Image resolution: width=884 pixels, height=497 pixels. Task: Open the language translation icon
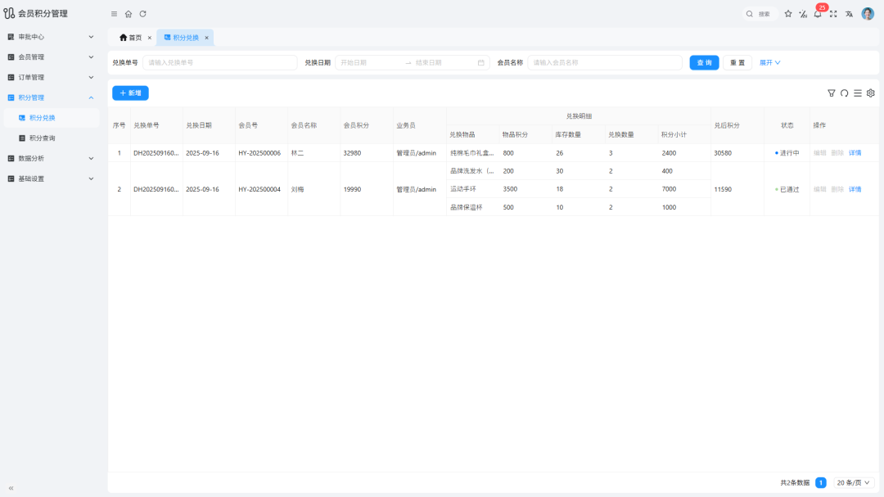tap(849, 14)
